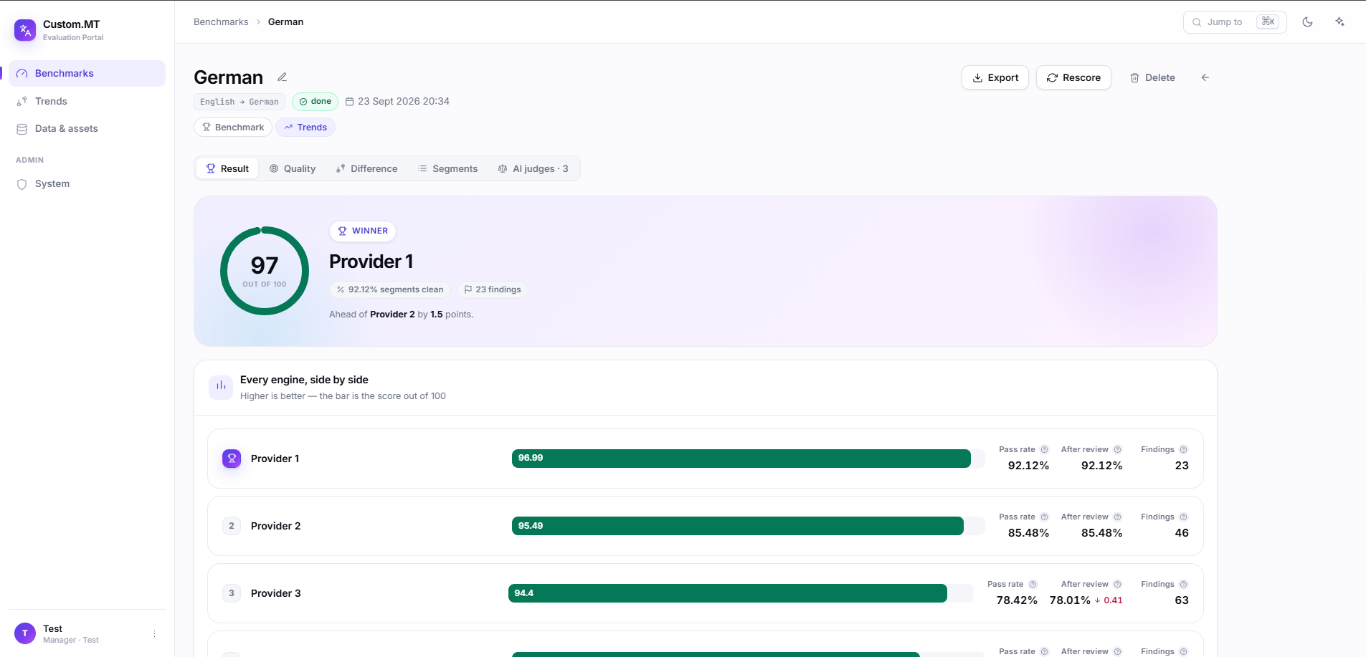Screen dimensions: 1366x657
Task: Click the Export button
Action: [995, 77]
